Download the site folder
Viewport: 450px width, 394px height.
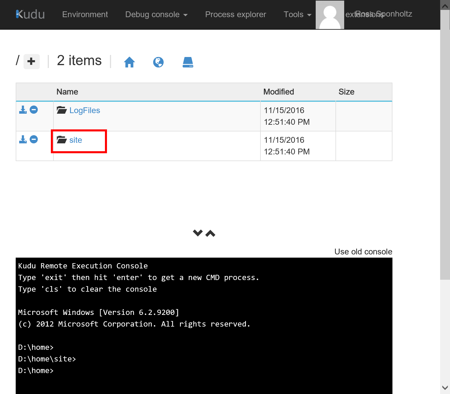tap(23, 139)
